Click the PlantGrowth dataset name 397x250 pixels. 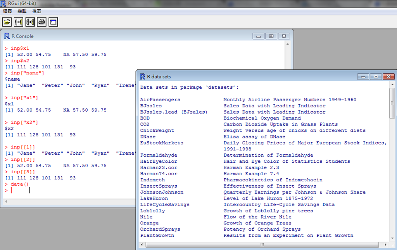click(157, 235)
